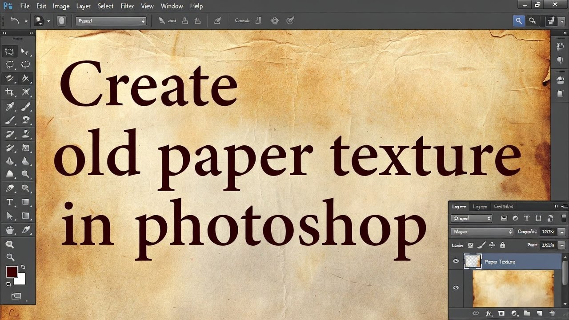The height and width of the screenshot is (320, 569).
Task: Pick the Pen tool in the toolbox
Action: point(9,188)
